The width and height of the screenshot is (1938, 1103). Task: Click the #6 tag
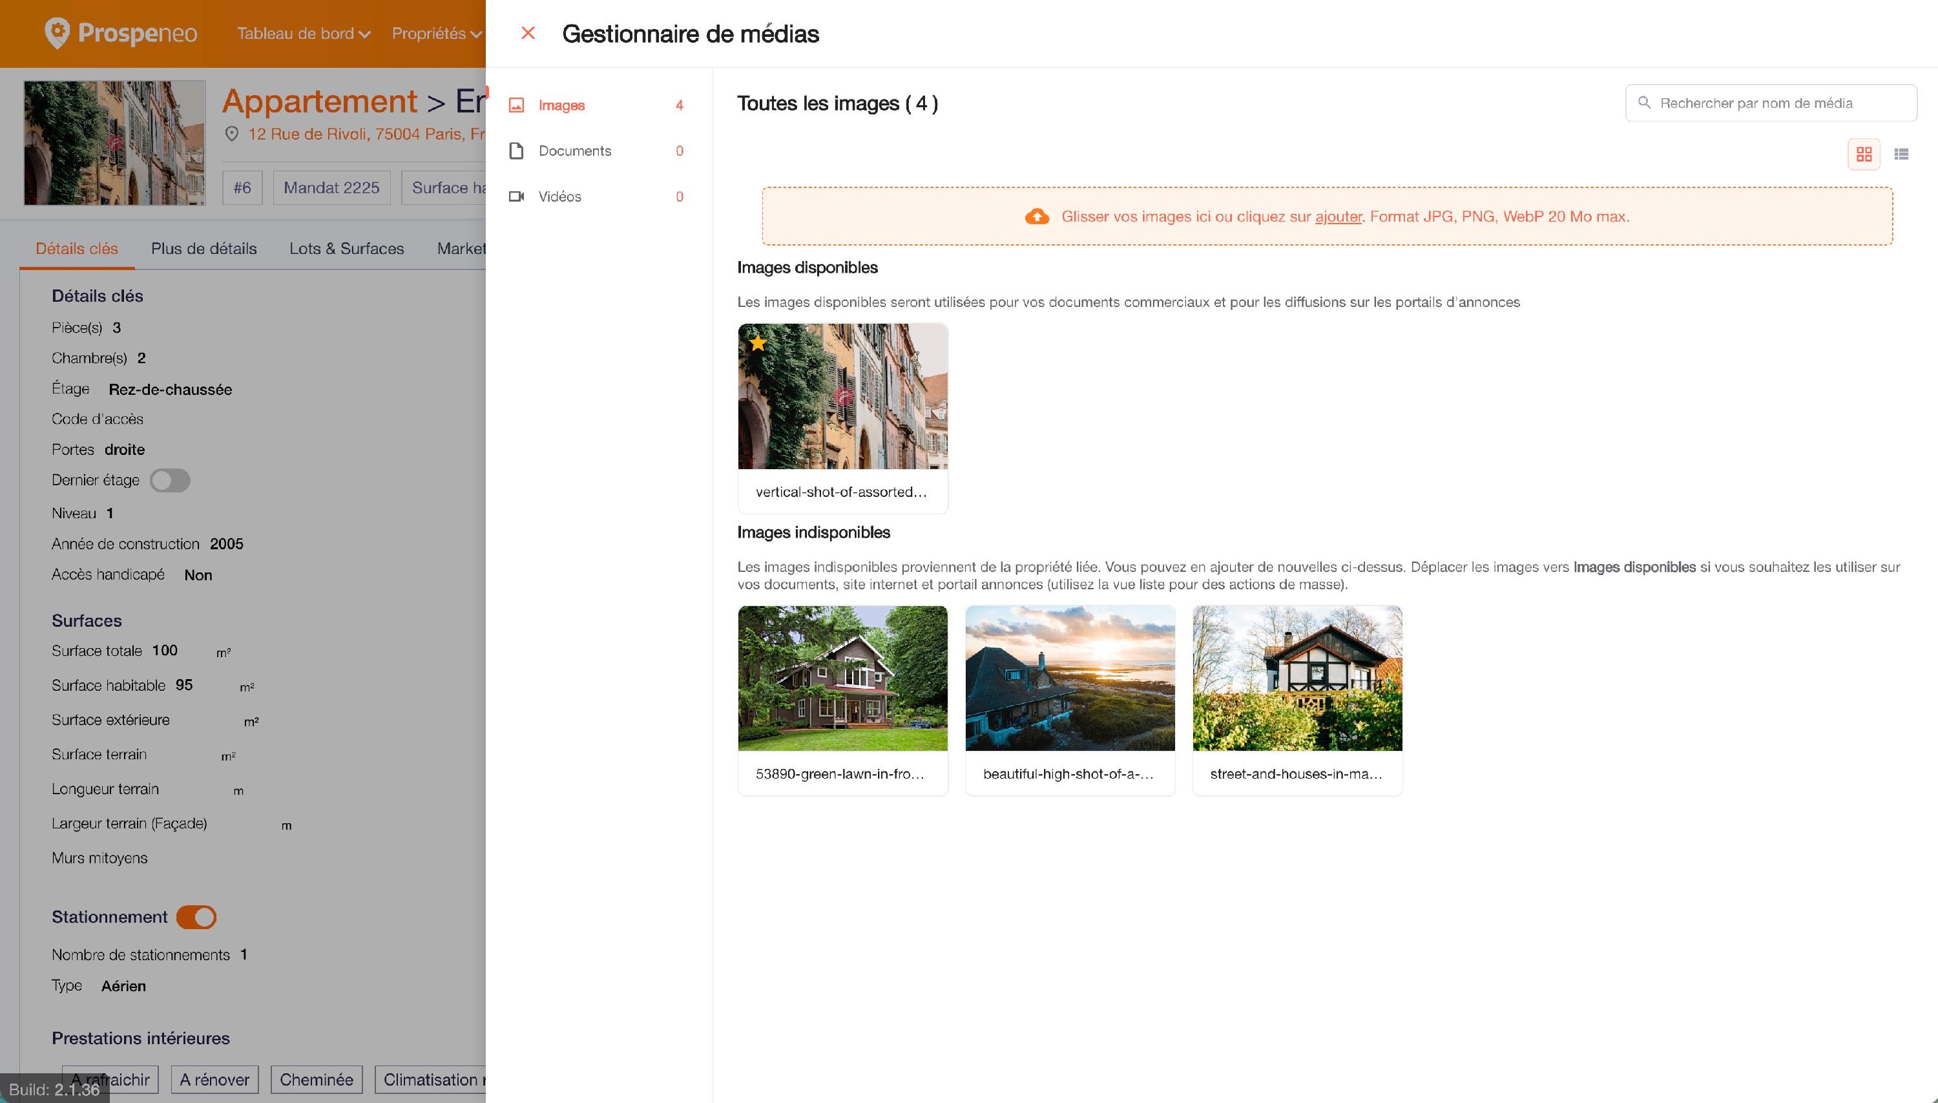coord(242,188)
